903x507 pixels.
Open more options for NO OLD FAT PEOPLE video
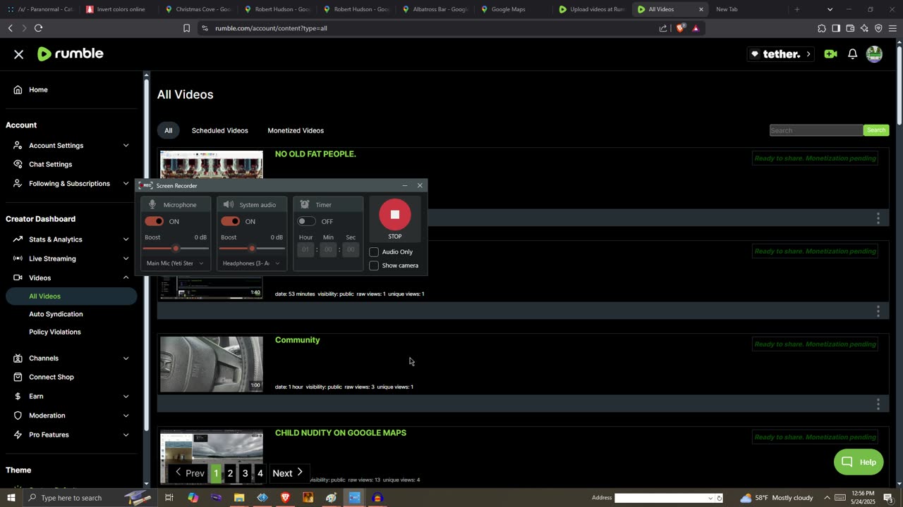pyautogui.click(x=878, y=218)
